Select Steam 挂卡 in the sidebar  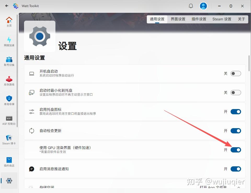pyautogui.click(x=9, y=139)
